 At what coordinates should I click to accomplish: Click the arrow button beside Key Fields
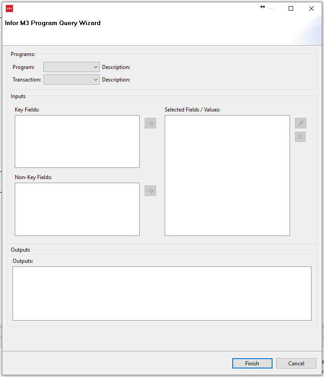150,123
